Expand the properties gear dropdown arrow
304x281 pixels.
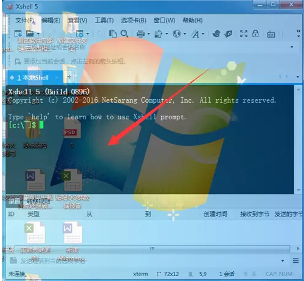click(x=88, y=34)
